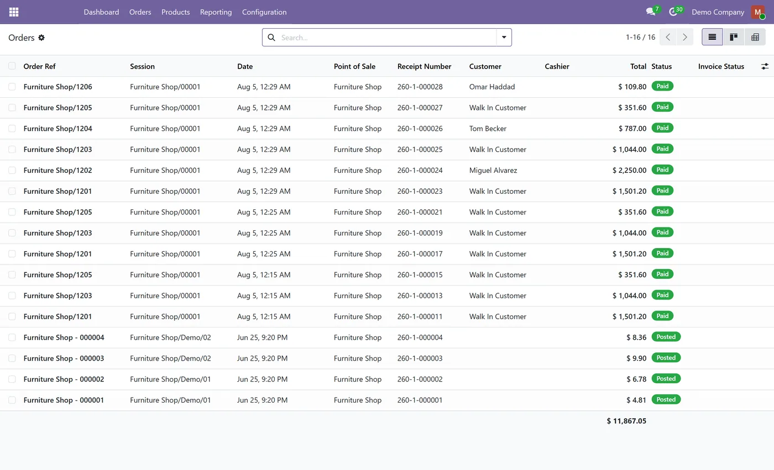The width and height of the screenshot is (774, 470).
Task: Sort by Order Ref column
Action: pos(39,66)
